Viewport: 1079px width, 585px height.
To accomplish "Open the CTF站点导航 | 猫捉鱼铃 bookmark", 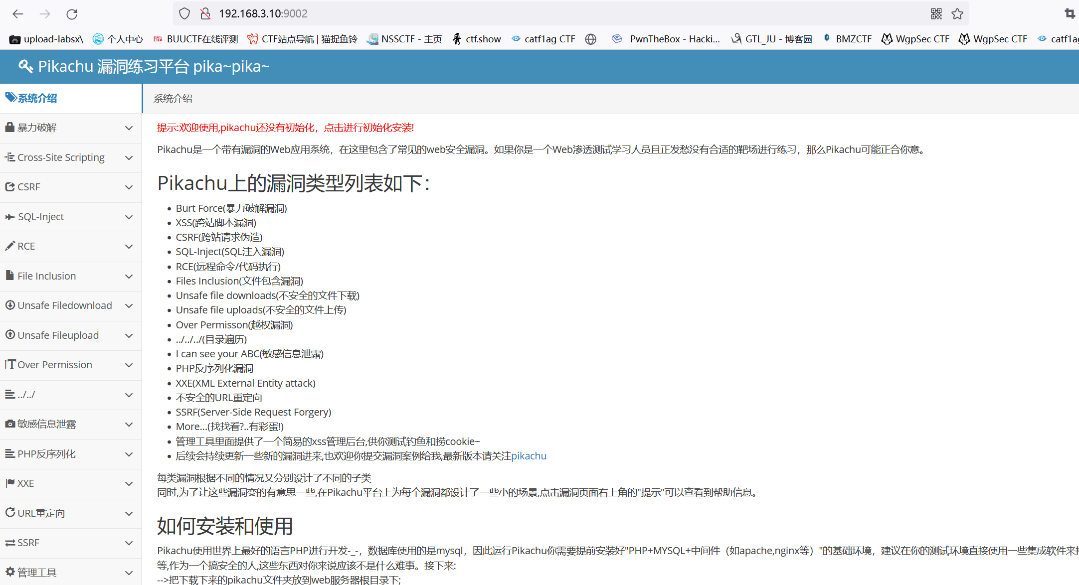I will point(302,39).
